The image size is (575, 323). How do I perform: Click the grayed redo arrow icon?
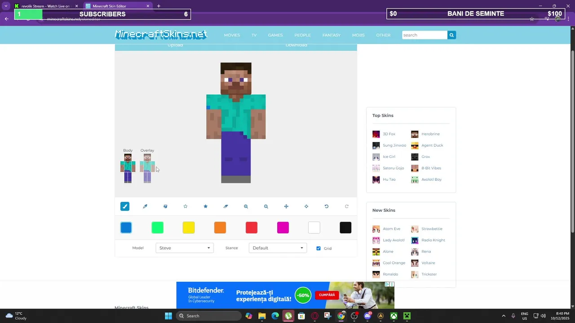coord(347,206)
